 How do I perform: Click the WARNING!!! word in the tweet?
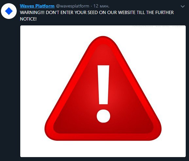32,12
